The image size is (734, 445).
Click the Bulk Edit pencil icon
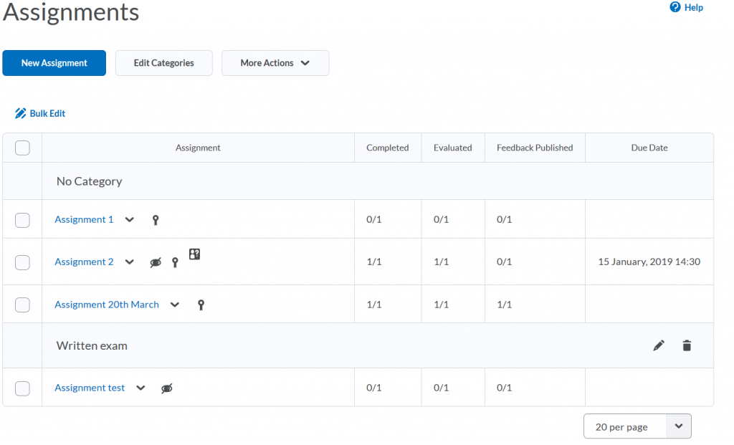click(20, 113)
